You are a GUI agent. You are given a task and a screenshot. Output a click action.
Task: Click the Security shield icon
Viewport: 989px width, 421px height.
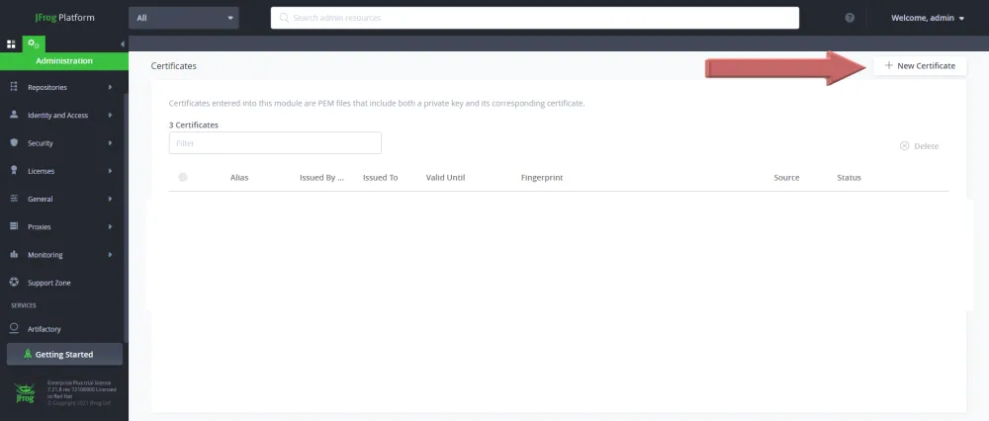[14, 143]
